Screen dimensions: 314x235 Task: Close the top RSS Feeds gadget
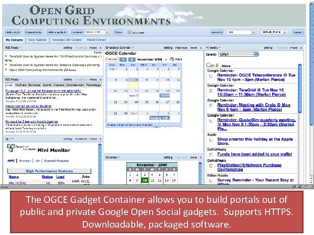[x=101, y=48]
